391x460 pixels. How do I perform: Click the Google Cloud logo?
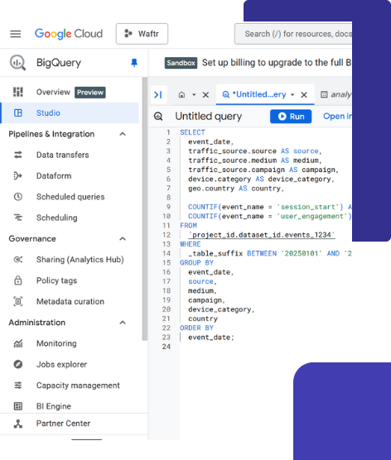tap(69, 34)
